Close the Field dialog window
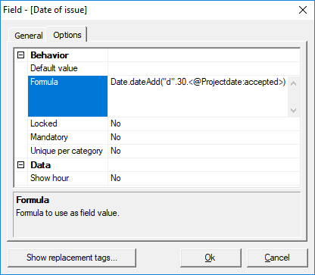 (303, 10)
